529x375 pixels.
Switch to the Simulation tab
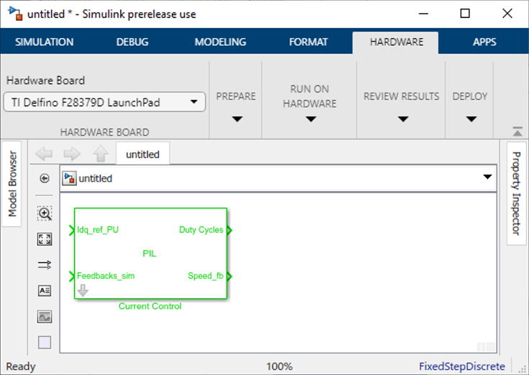coord(45,42)
